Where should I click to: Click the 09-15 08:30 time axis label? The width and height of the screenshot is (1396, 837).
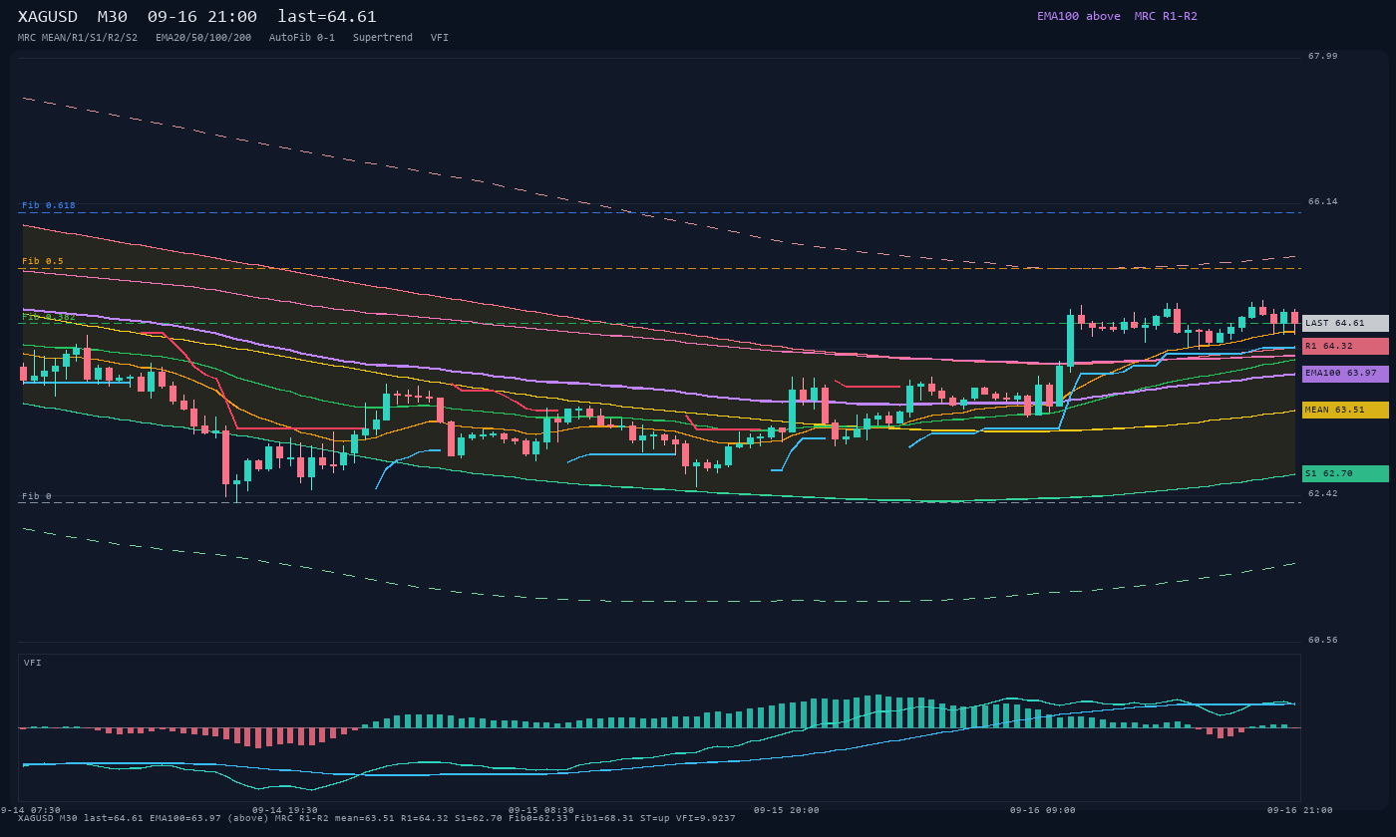point(541,810)
